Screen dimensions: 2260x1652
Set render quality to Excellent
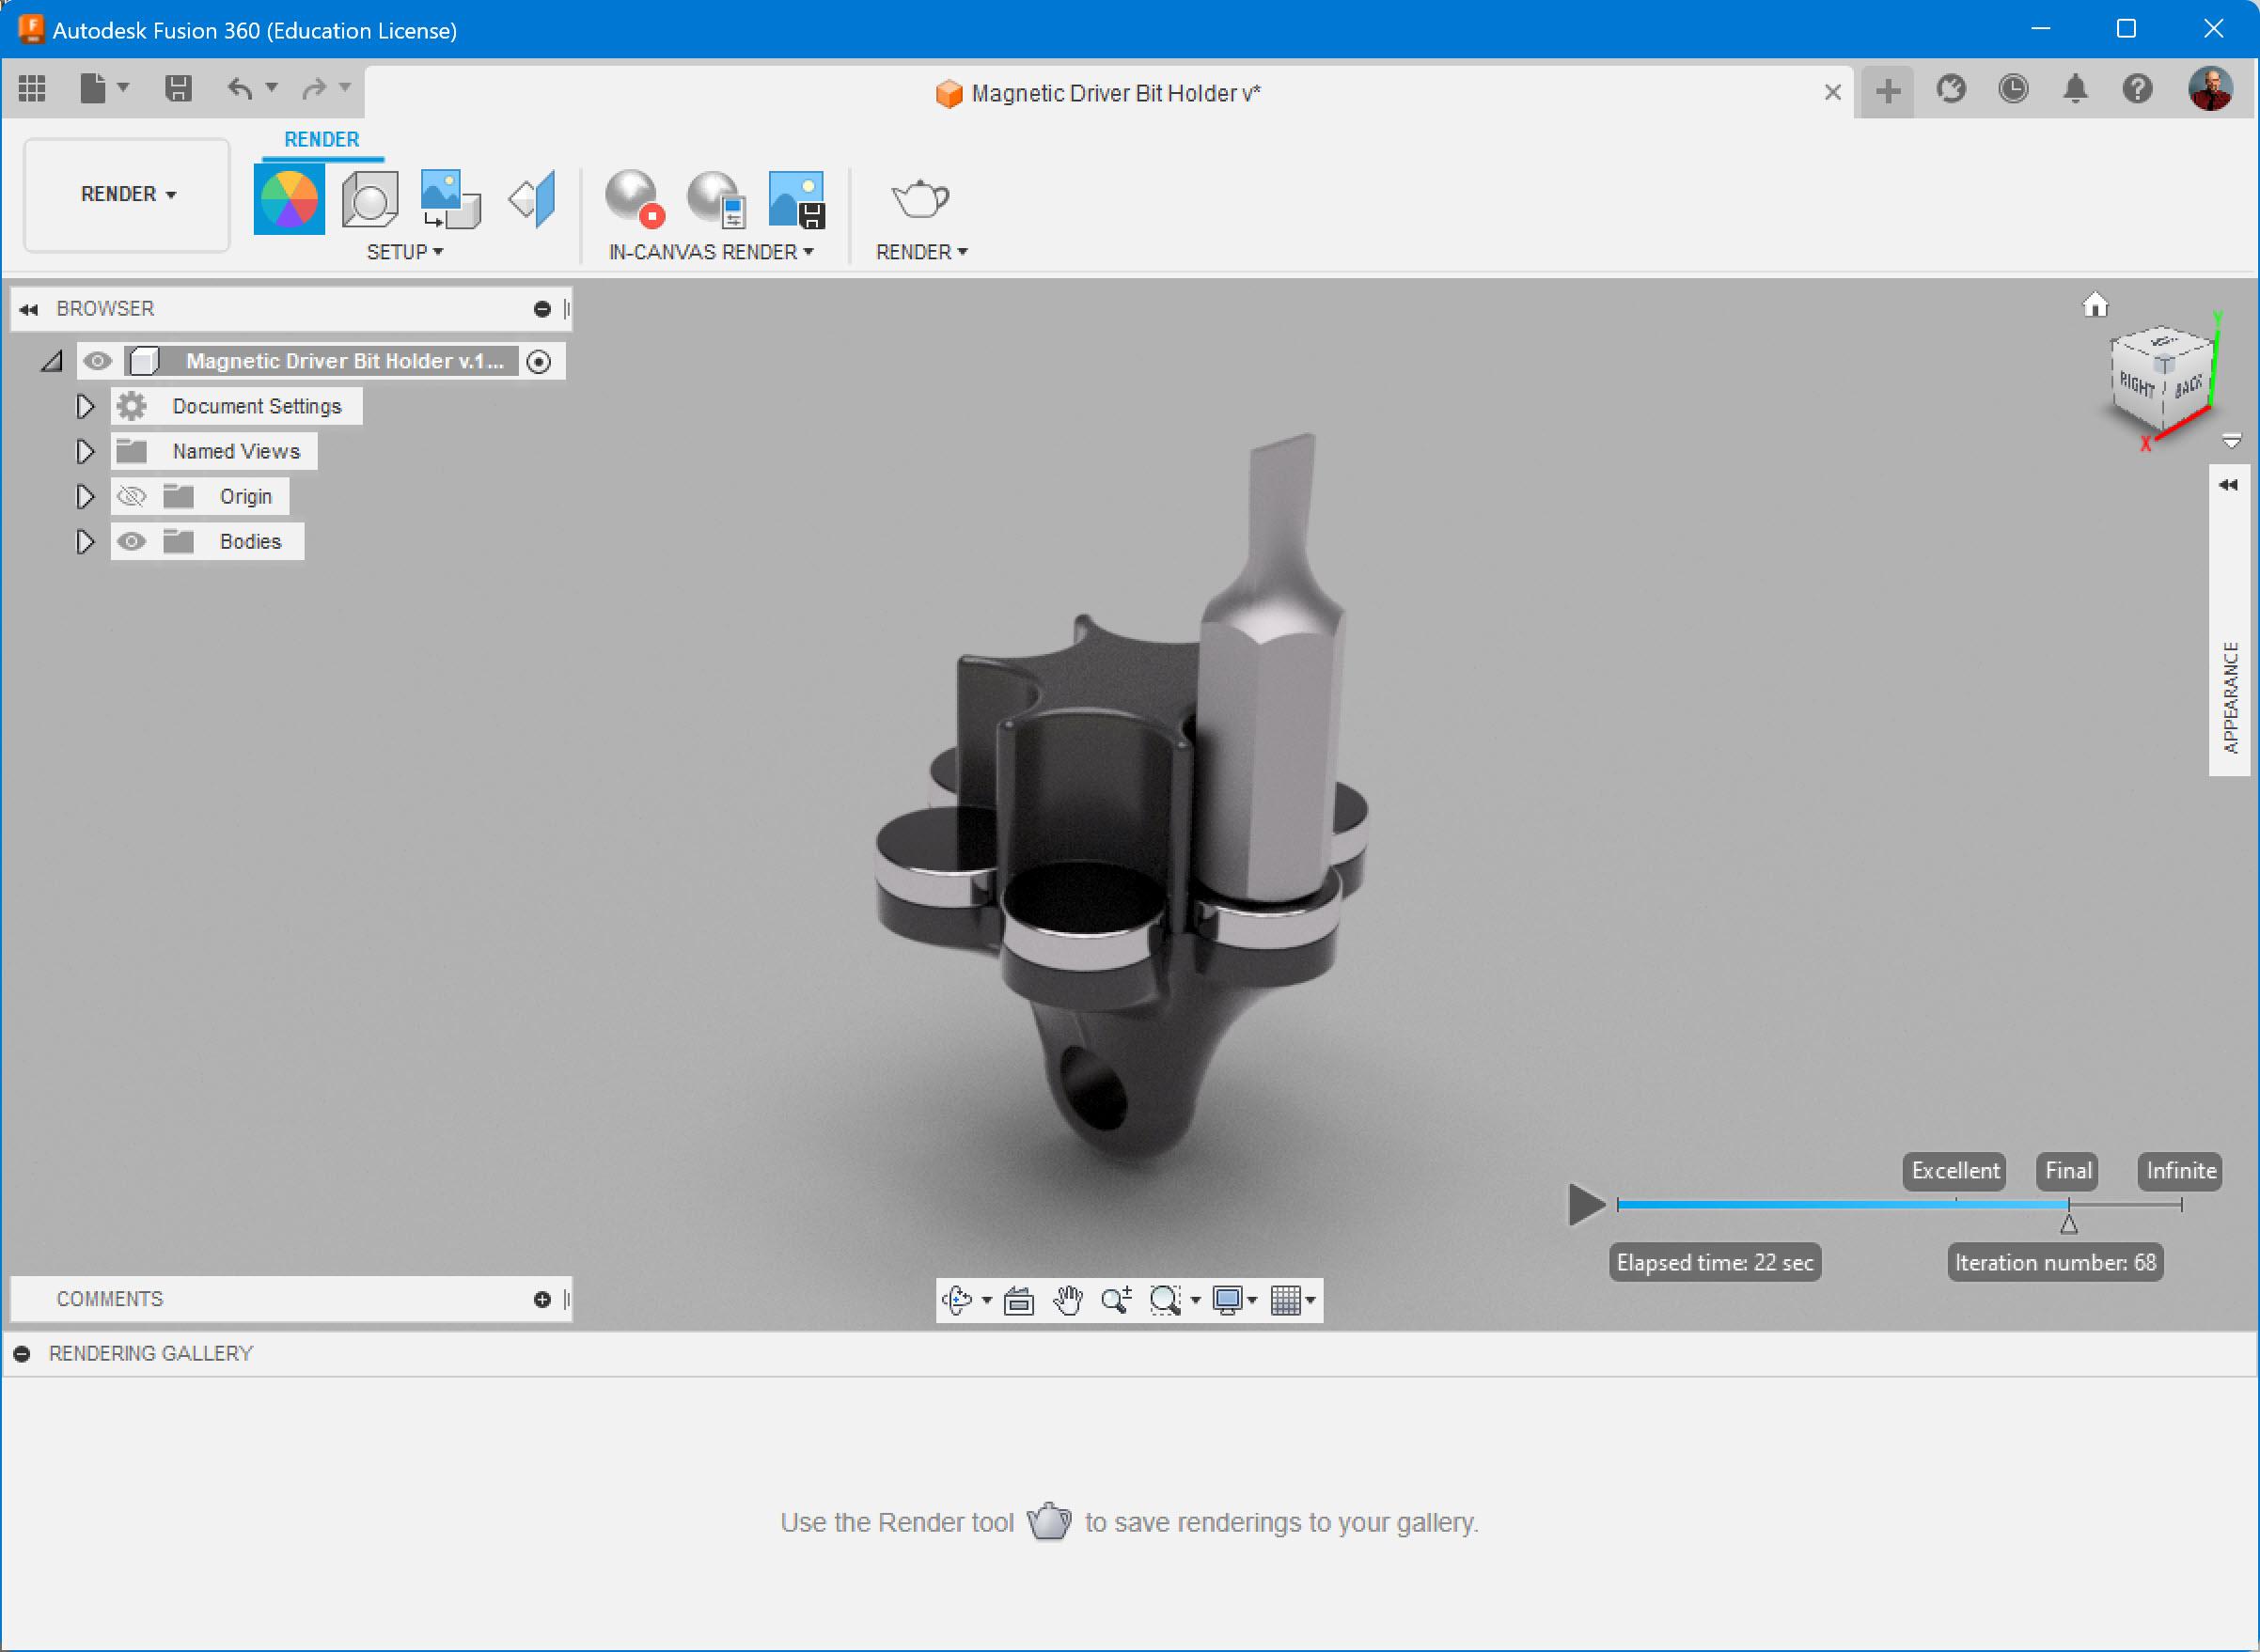point(1954,1171)
